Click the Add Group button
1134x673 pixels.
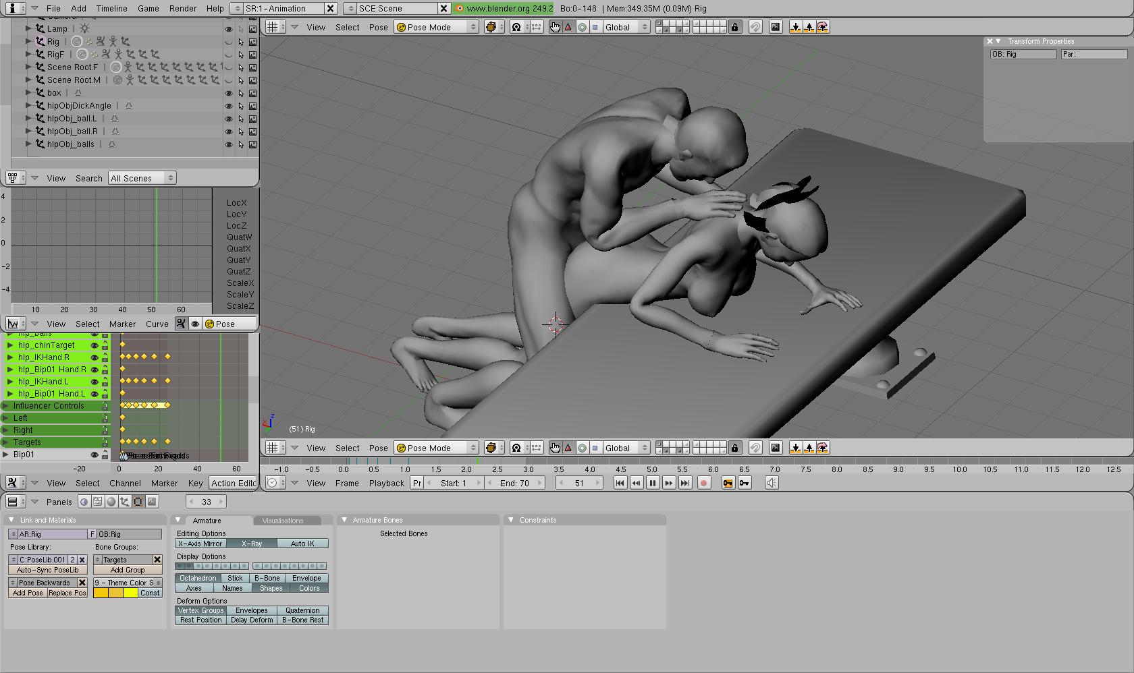tap(128, 570)
